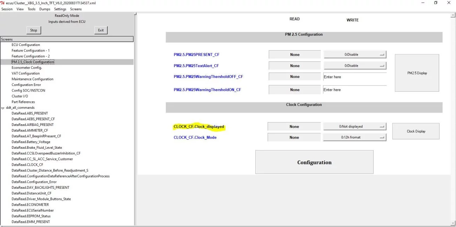Image resolution: width=456 pixels, height=227 pixels.
Task: Select ECU Configuration screen in tree
Action: [26, 45]
